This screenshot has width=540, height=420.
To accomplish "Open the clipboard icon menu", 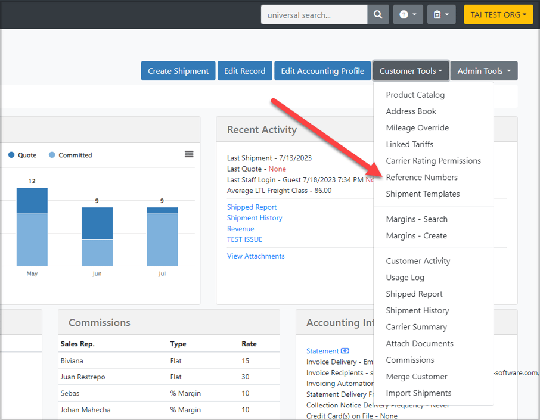I will pos(441,14).
